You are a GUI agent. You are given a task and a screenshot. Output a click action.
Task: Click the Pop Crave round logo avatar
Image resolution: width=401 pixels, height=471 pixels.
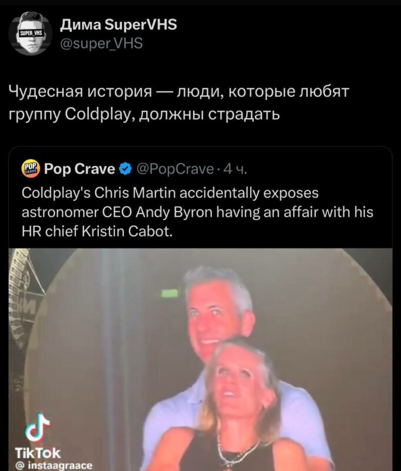click(31, 169)
